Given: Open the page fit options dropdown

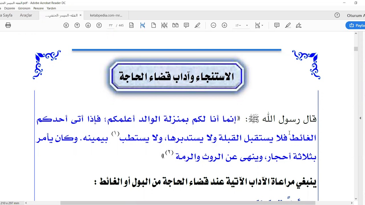Looking at the screenshot, I should [259, 25].
